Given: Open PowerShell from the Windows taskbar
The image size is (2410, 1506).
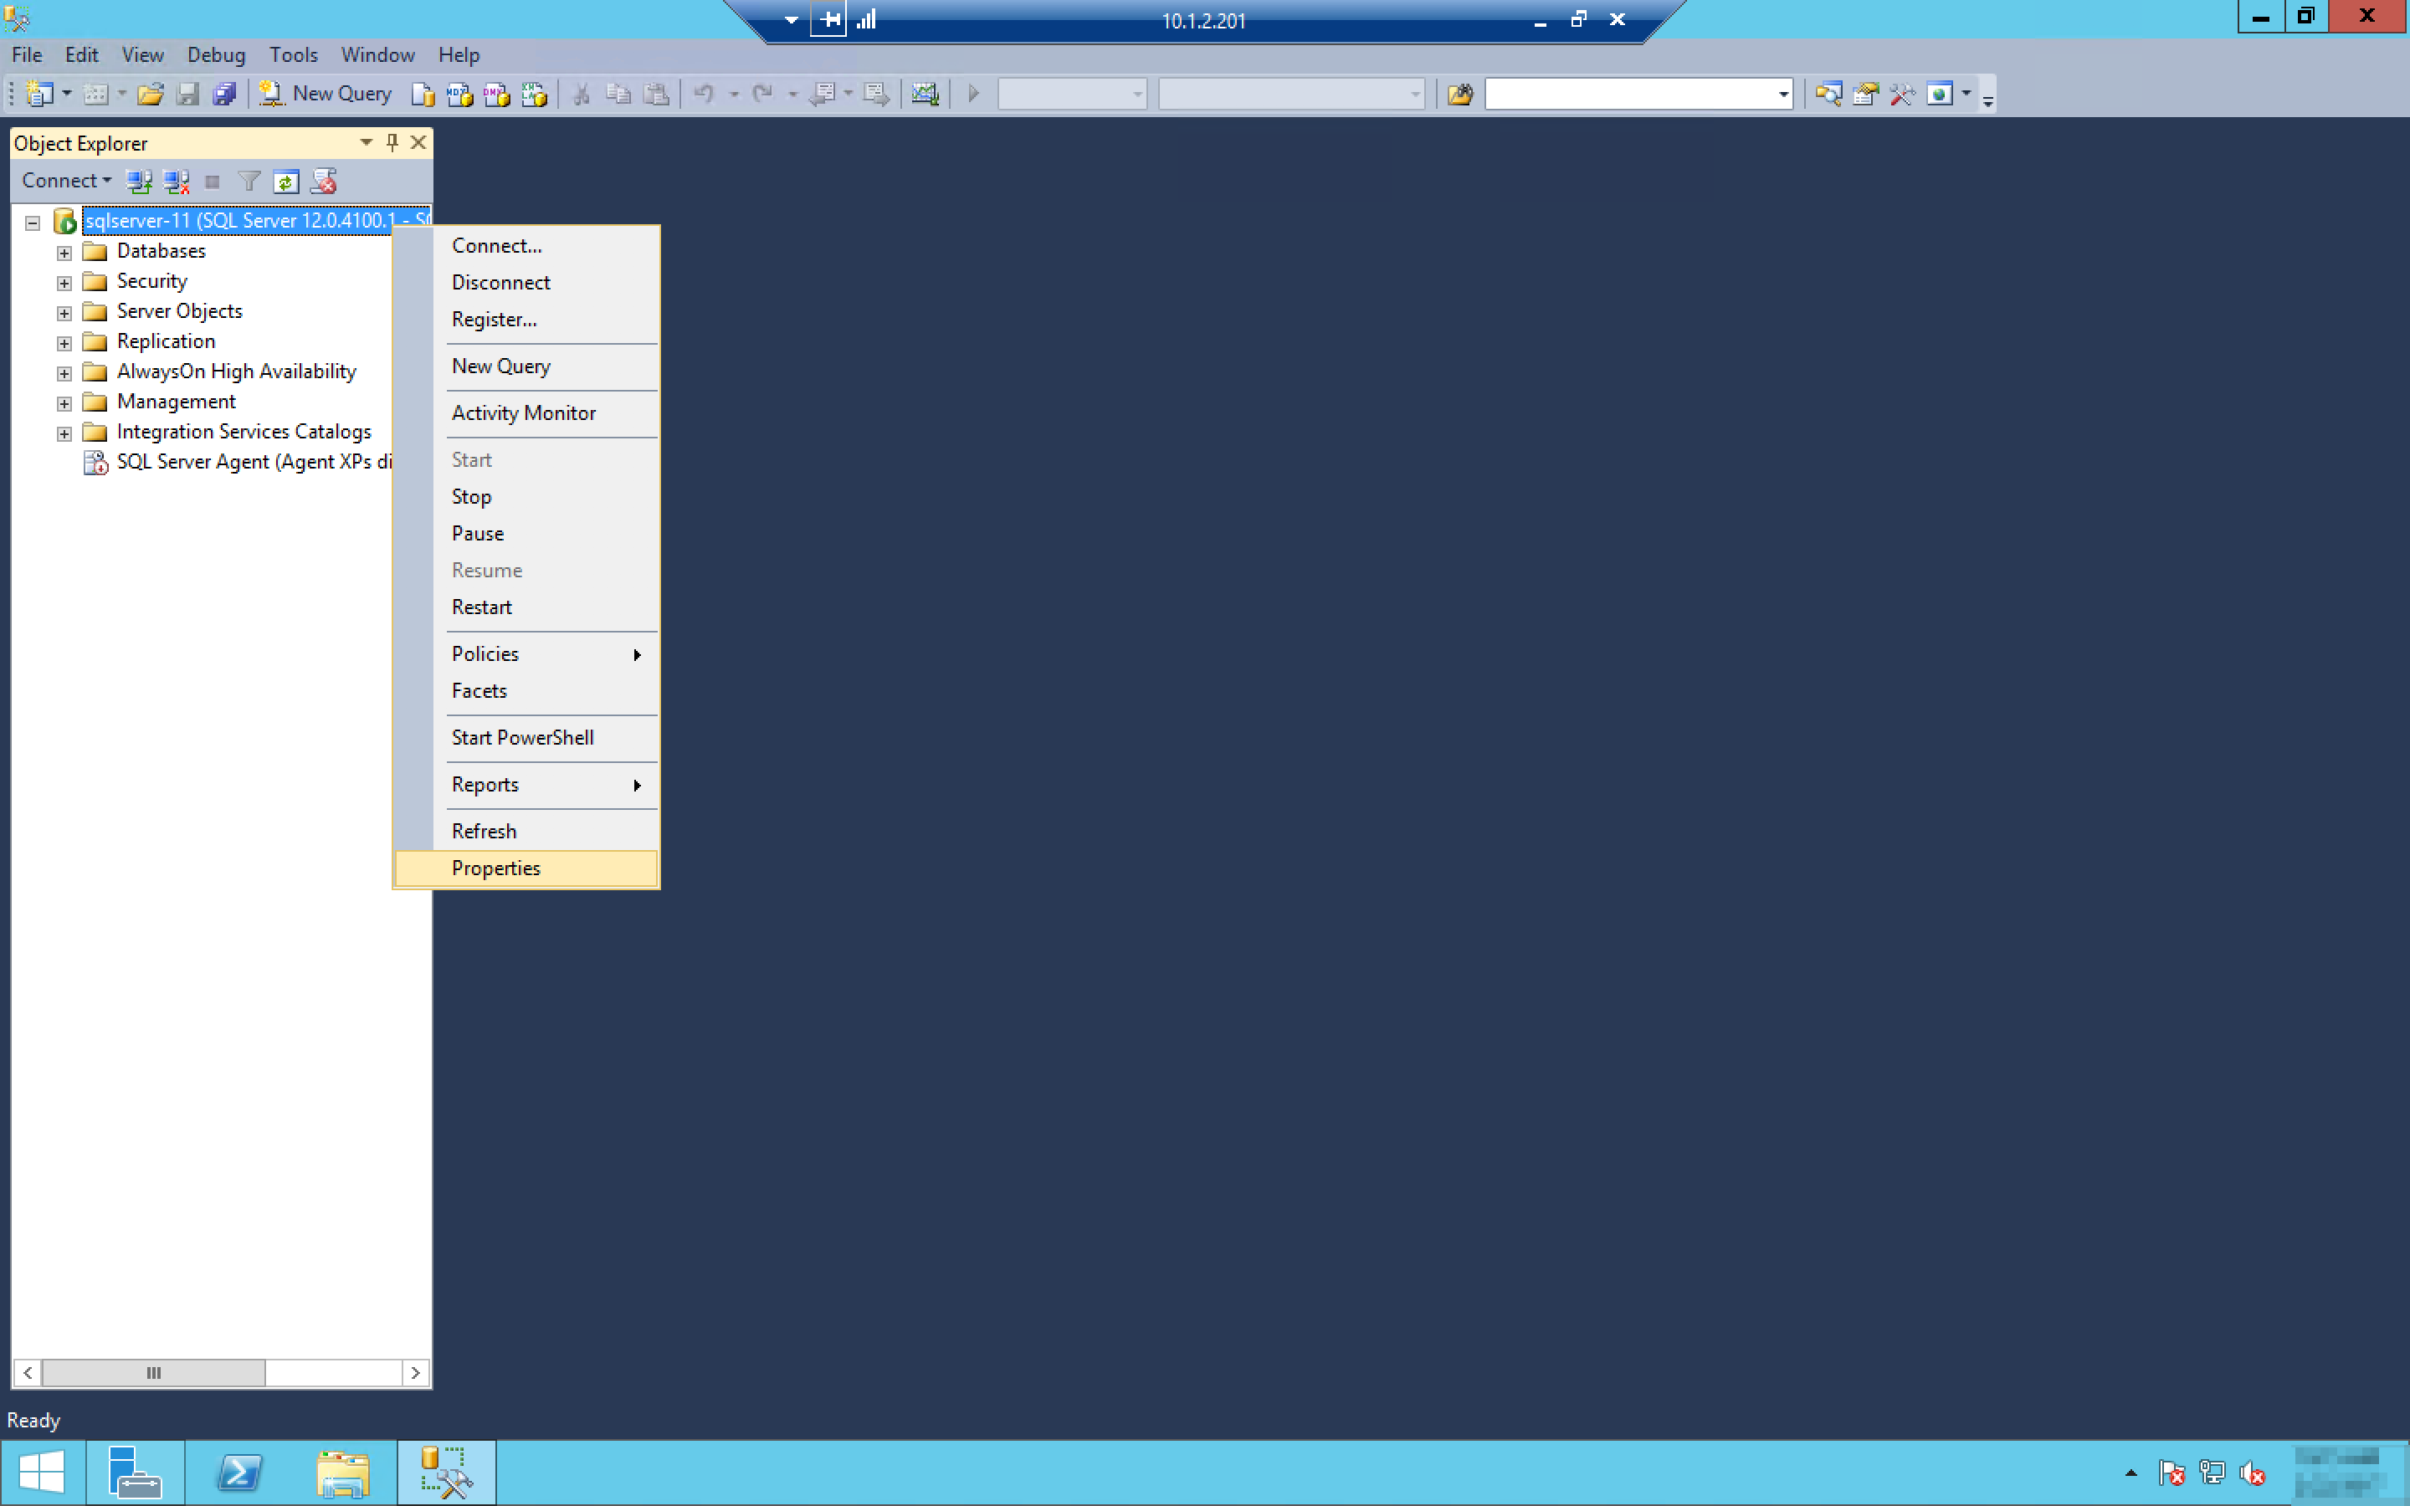Looking at the screenshot, I should click(239, 1473).
